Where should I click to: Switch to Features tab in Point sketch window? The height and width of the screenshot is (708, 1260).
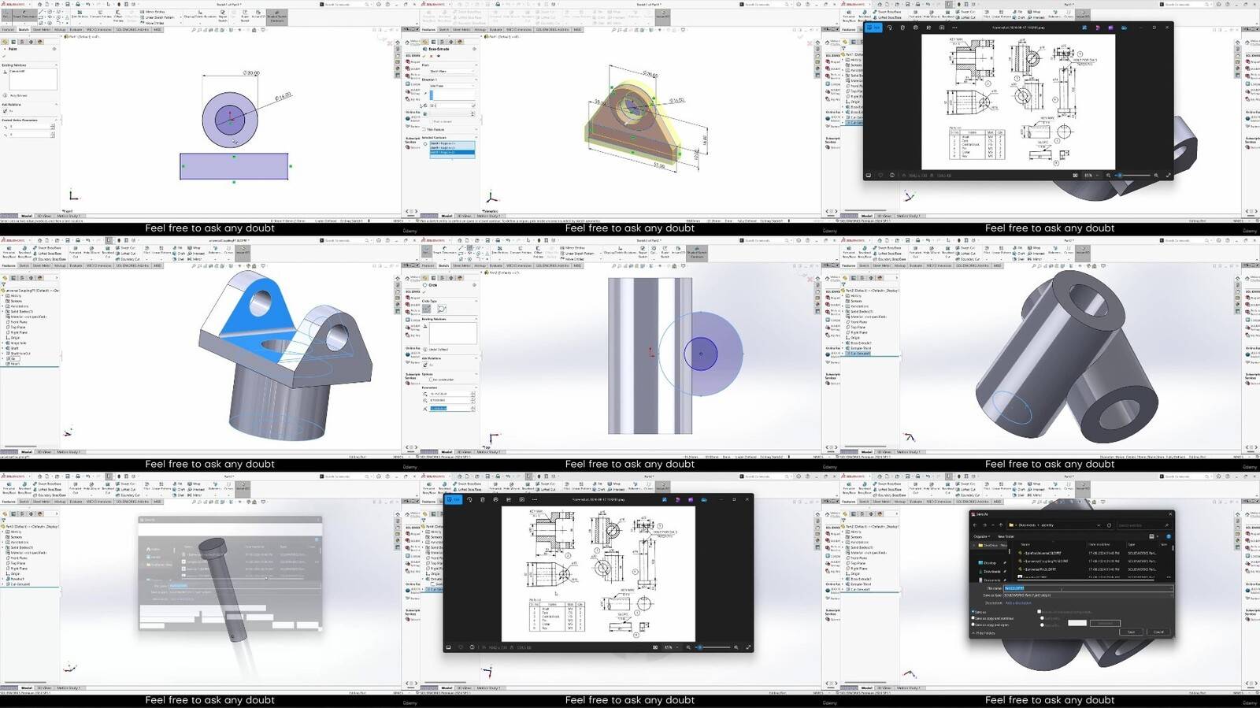[8, 30]
